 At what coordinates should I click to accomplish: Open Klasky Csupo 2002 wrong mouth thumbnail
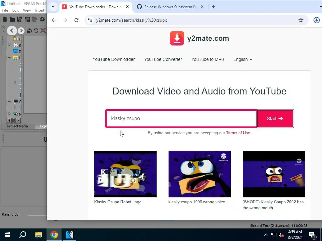tap(274, 174)
